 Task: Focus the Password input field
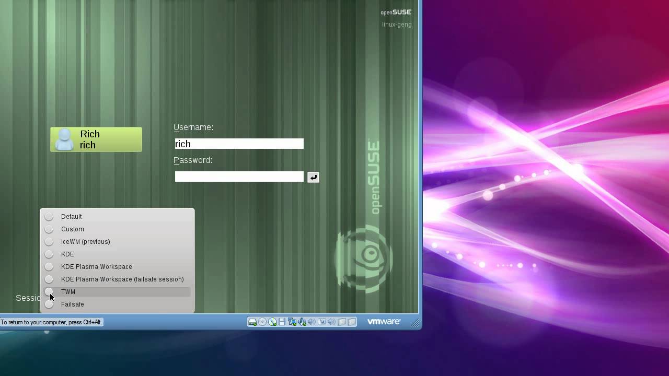239,177
